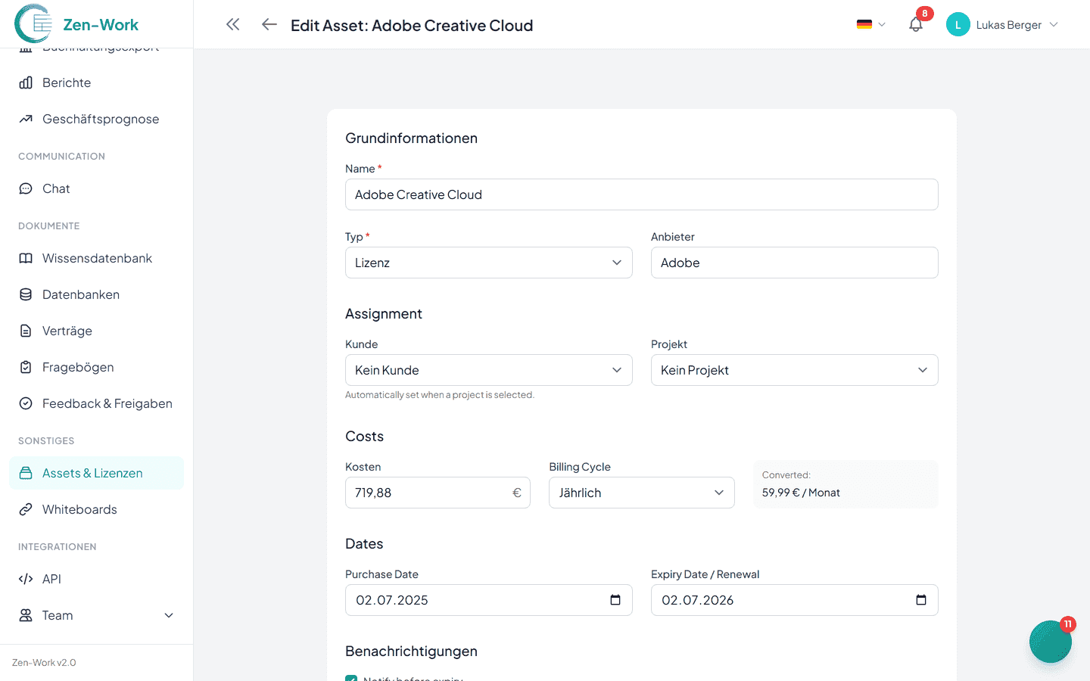Open Wissensdatenbank in the sidebar
1090x681 pixels.
click(96, 258)
